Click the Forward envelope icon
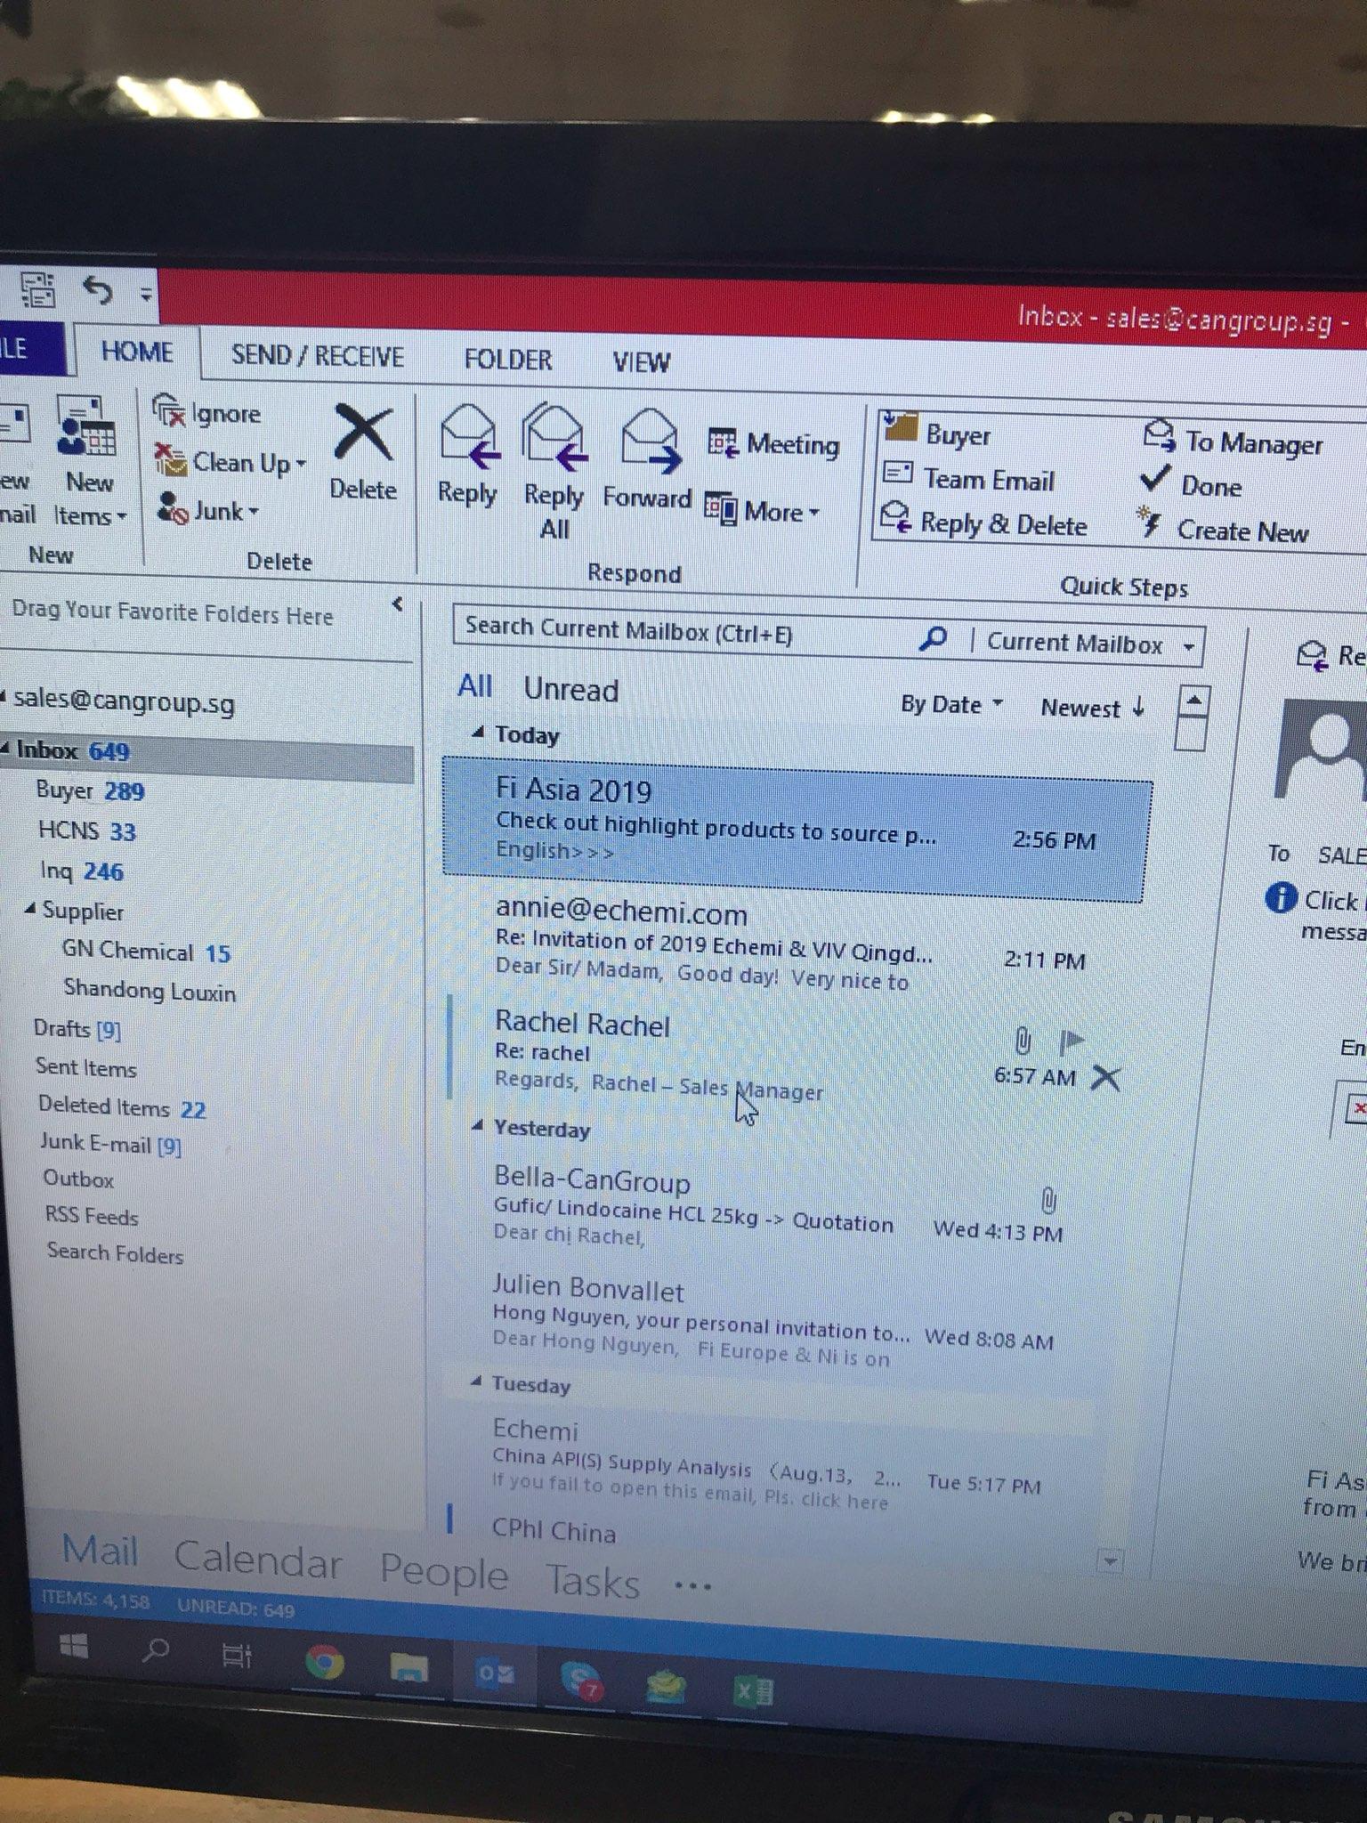The height and width of the screenshot is (1823, 1367). 651,441
